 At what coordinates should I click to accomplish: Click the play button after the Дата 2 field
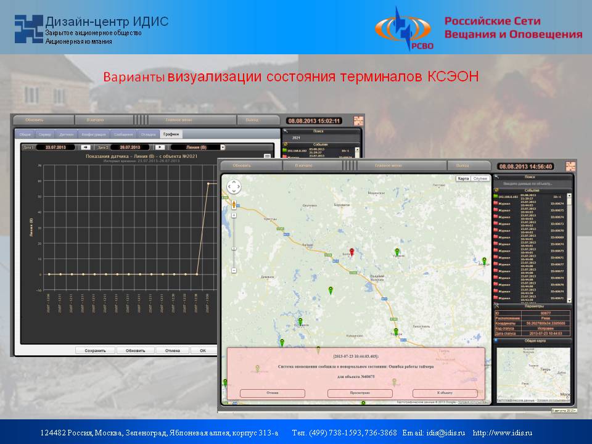[160, 147]
